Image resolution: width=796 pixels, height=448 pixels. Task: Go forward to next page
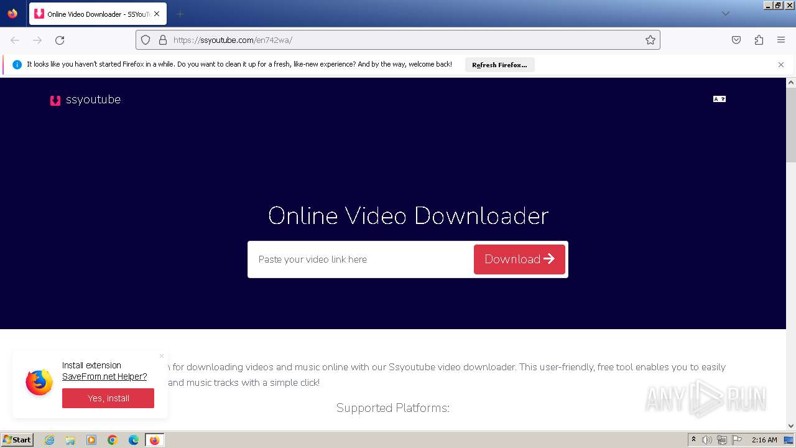37,40
